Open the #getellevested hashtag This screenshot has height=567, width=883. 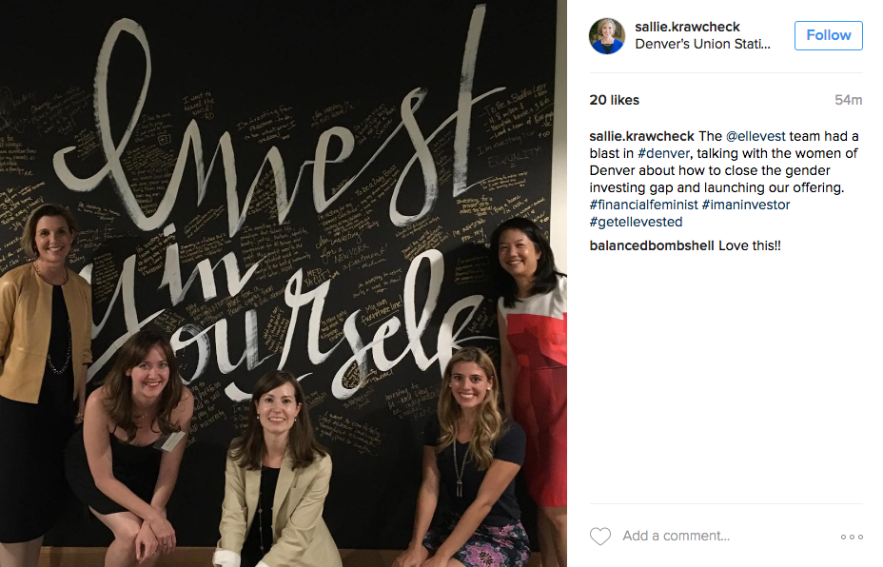(x=636, y=222)
